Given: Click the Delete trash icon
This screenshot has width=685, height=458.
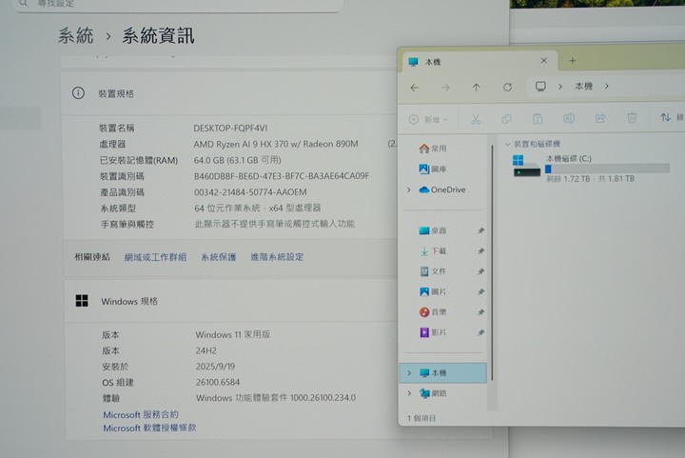Looking at the screenshot, I should point(632,117).
